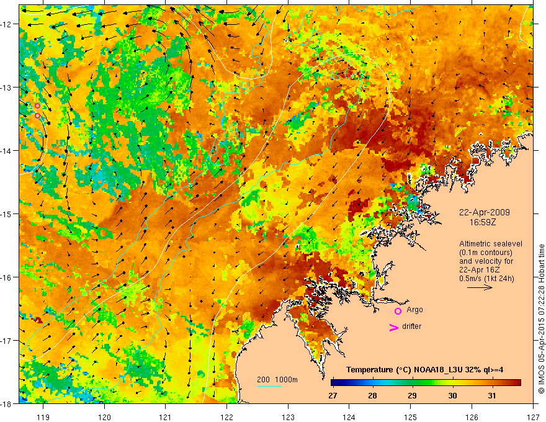
Task: Click the longitude axis label '121'
Action: click(x=166, y=417)
